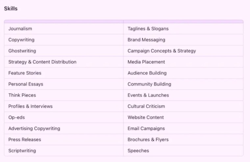Click the Ghostwriting skill entry
Image resolution: width=250 pixels, height=162 pixels.
tap(64, 51)
